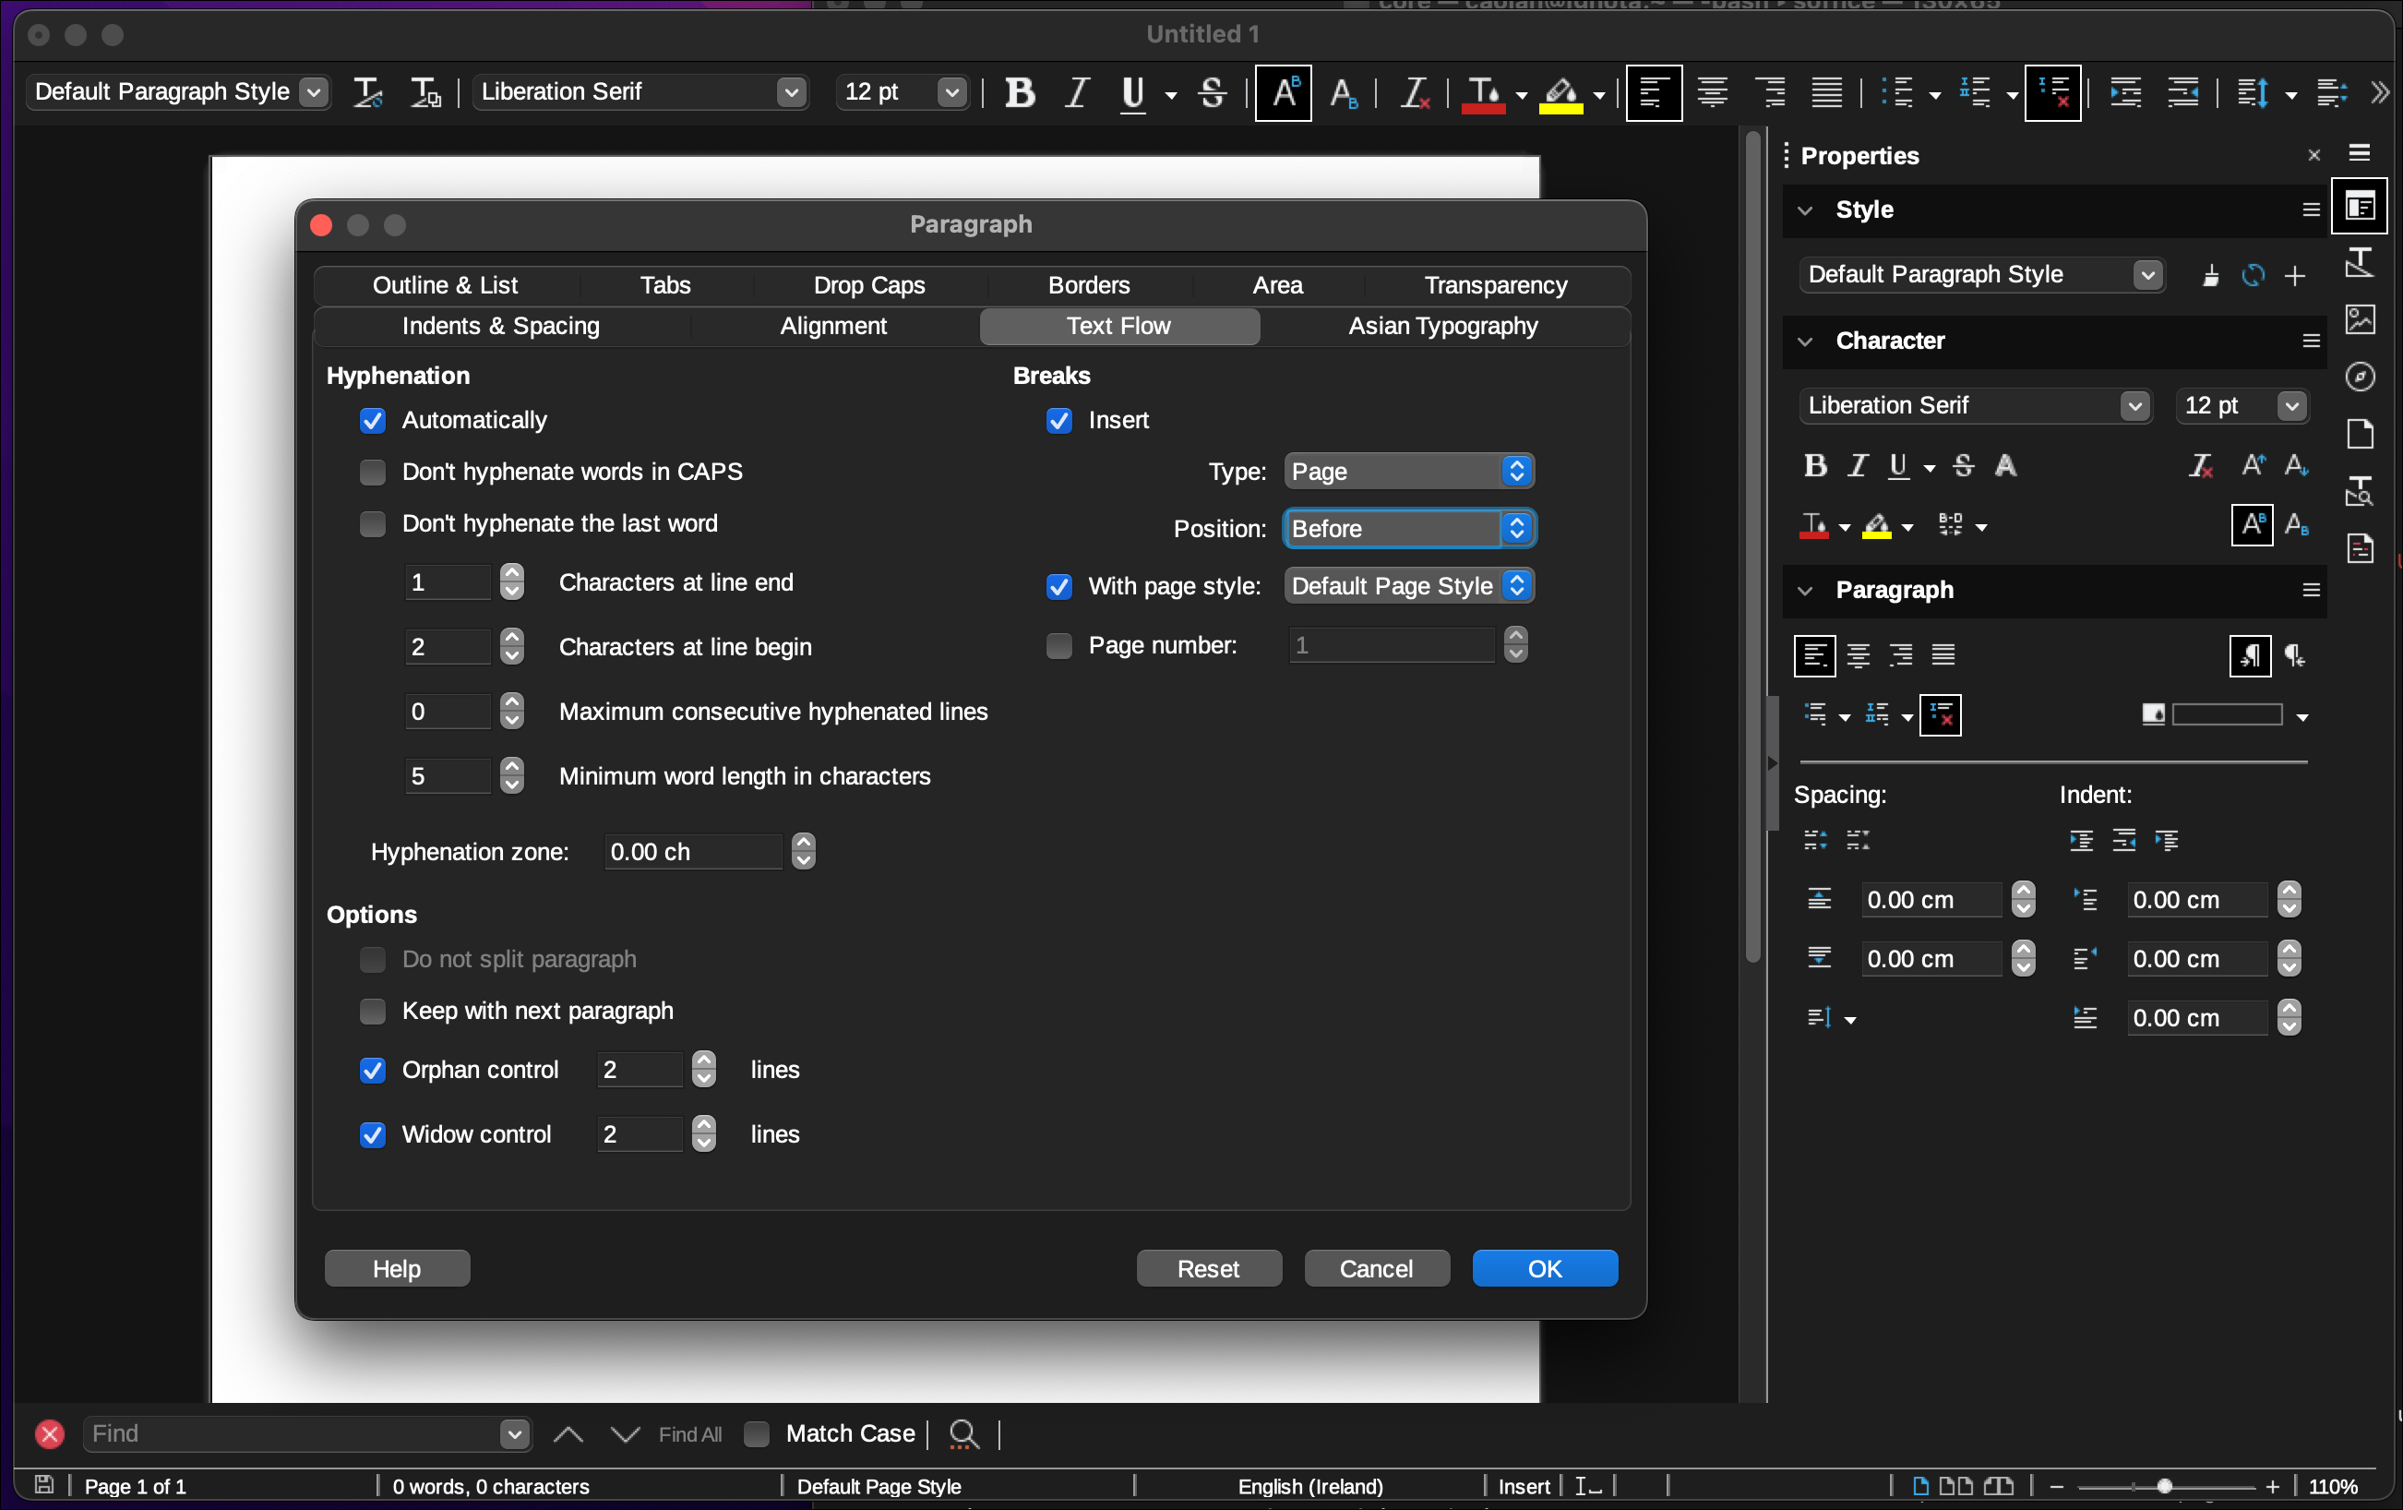Uncheck the Automatically hyphenation checkbox
This screenshot has height=1510, width=2403.
point(372,420)
